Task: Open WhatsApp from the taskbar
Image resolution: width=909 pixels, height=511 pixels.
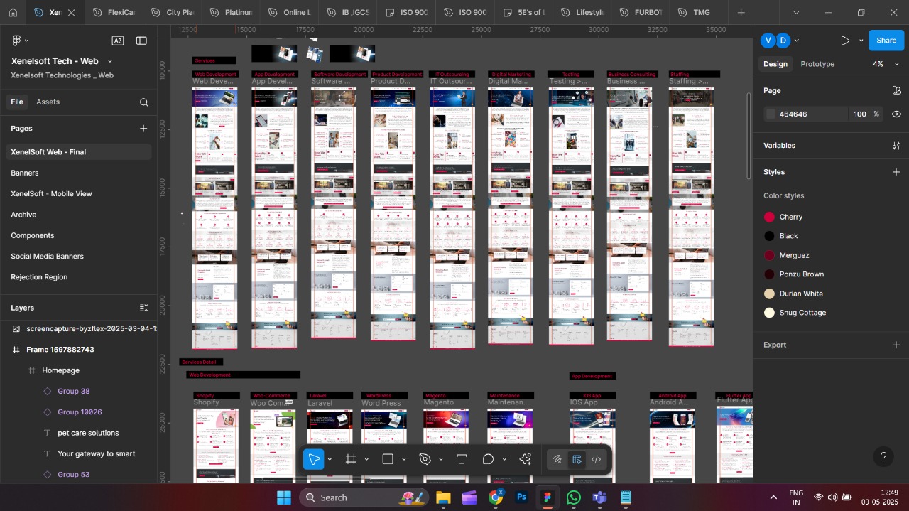Action: pyautogui.click(x=574, y=497)
